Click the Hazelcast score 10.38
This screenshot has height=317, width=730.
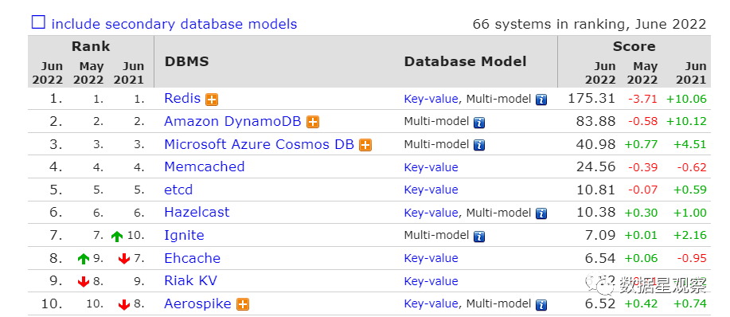coord(596,213)
